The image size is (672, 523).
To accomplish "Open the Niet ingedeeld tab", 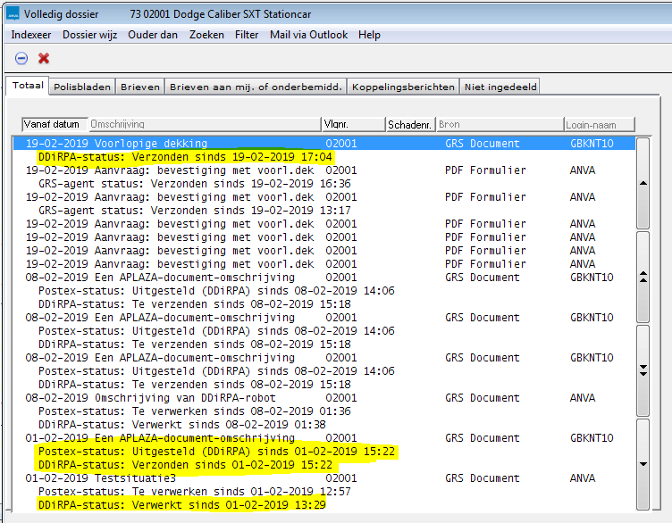I will (500, 87).
